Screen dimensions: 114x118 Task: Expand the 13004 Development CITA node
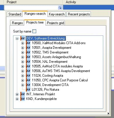click(22, 85)
